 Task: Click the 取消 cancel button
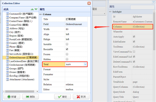81,97
